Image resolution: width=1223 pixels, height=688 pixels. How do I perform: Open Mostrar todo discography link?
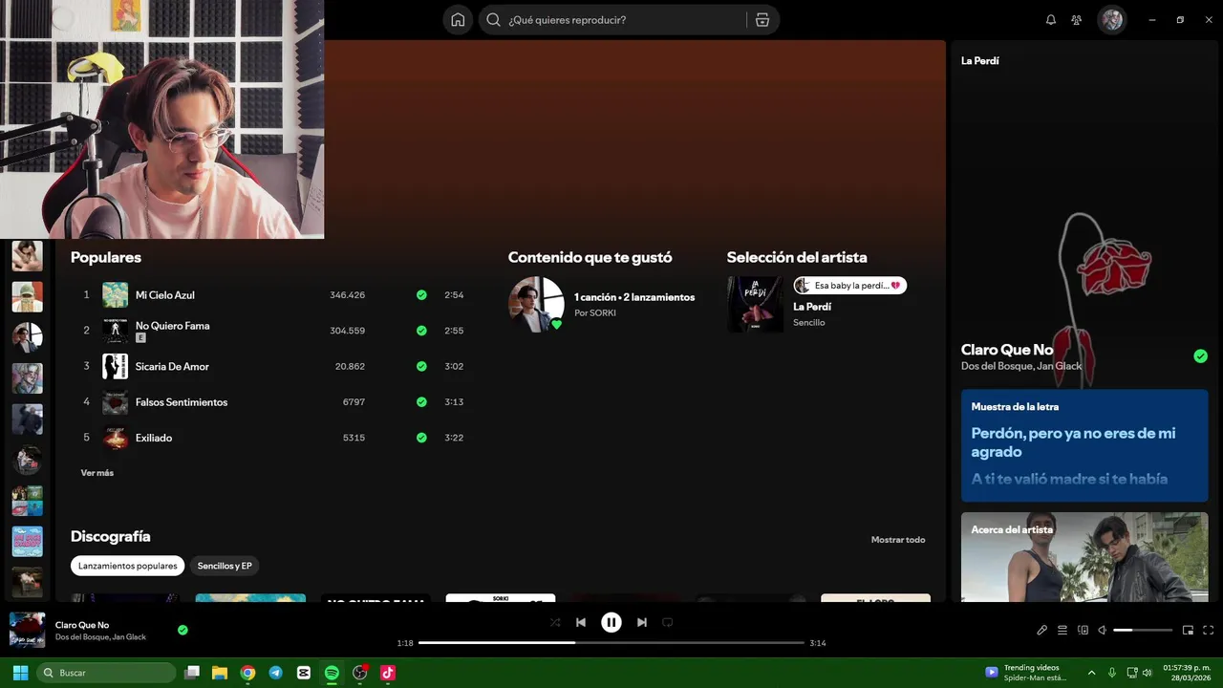pos(898,540)
